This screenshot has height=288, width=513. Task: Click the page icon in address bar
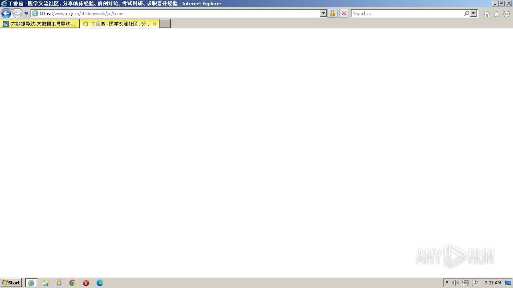(35, 14)
